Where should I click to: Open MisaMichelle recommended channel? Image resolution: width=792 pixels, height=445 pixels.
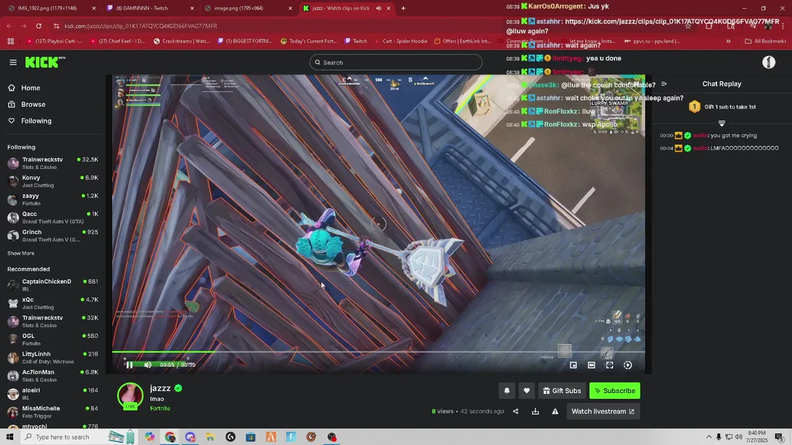click(53, 412)
